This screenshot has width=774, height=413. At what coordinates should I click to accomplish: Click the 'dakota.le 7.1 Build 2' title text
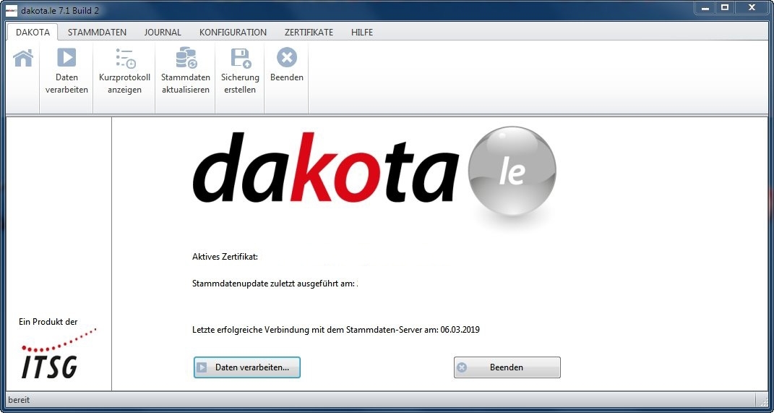pos(60,10)
